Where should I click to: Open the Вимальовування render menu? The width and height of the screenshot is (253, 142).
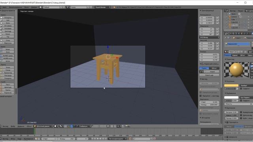coord(15,7)
